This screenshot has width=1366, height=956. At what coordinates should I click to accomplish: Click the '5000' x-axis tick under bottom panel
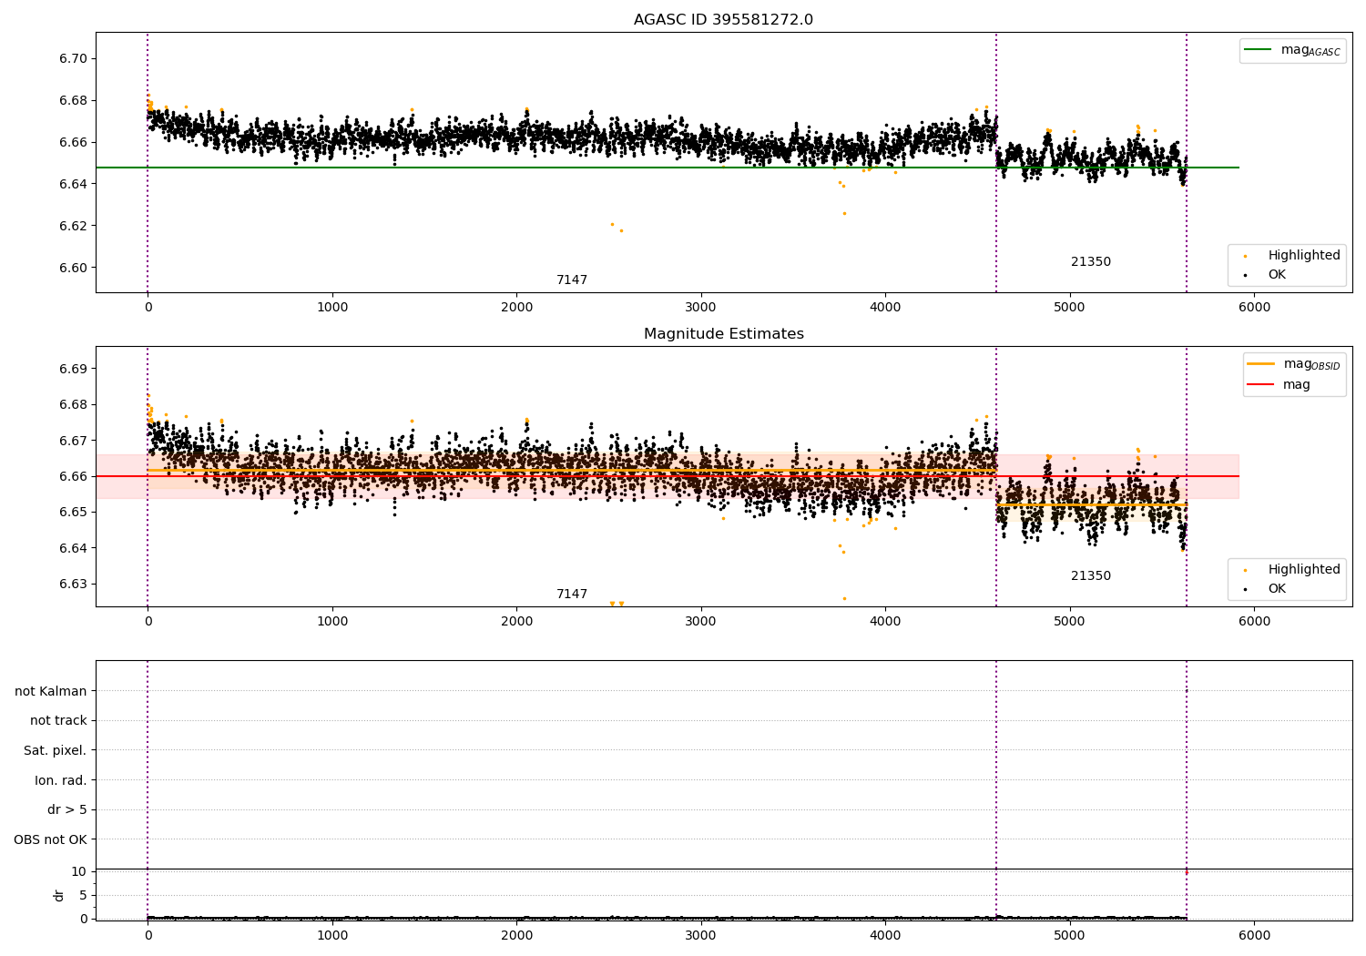(1069, 936)
